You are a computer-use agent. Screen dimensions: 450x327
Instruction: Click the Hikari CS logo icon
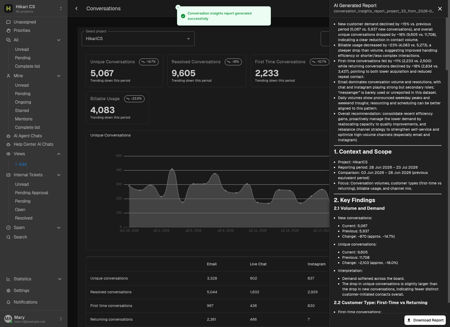tap(8, 8)
